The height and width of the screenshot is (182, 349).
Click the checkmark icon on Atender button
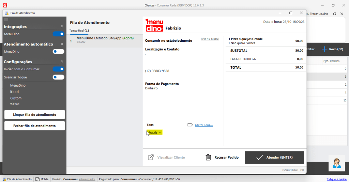(260, 158)
